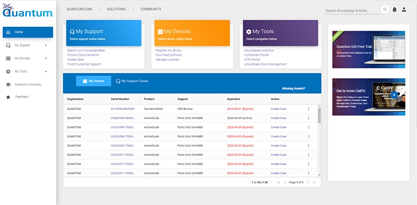Sort by the Organization column header

(x=75, y=99)
